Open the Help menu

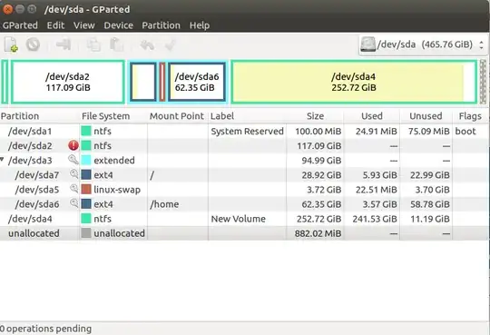point(200,25)
